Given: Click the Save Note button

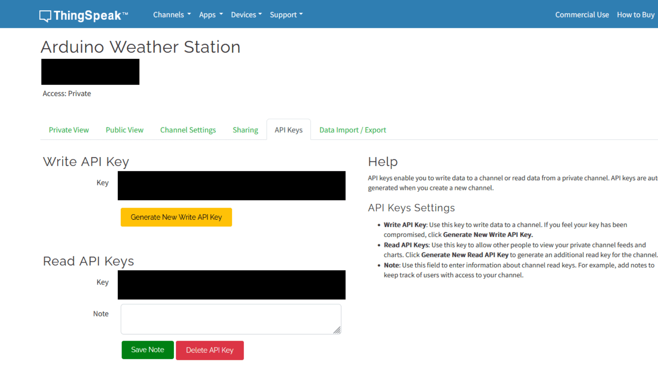Looking at the screenshot, I should 148,350.
